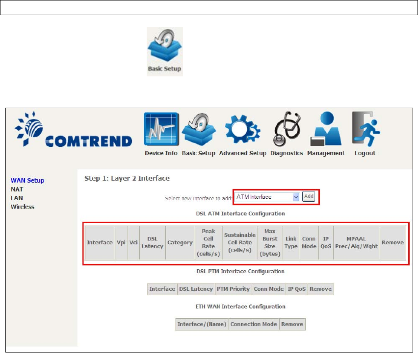Click the 'Sustainable Cell Rate' header
Screen dimensions: 418x353
(239, 243)
